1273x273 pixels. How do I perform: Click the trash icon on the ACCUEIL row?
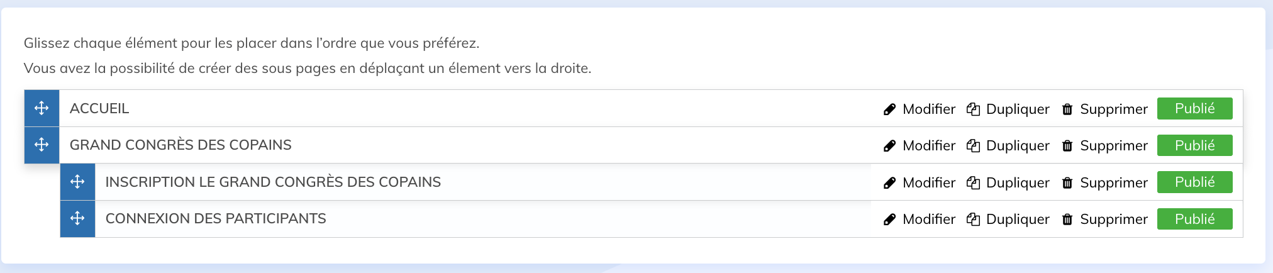[1067, 109]
